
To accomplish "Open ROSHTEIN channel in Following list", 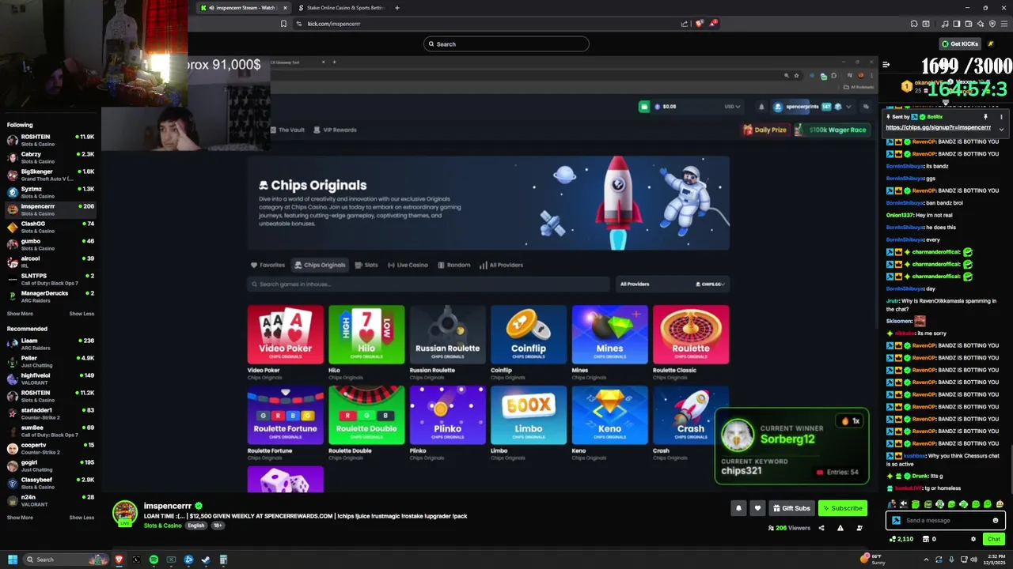I will [x=50, y=140].
